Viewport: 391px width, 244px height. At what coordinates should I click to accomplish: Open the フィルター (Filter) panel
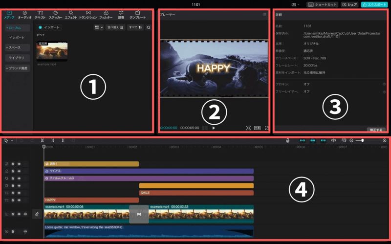click(106, 15)
